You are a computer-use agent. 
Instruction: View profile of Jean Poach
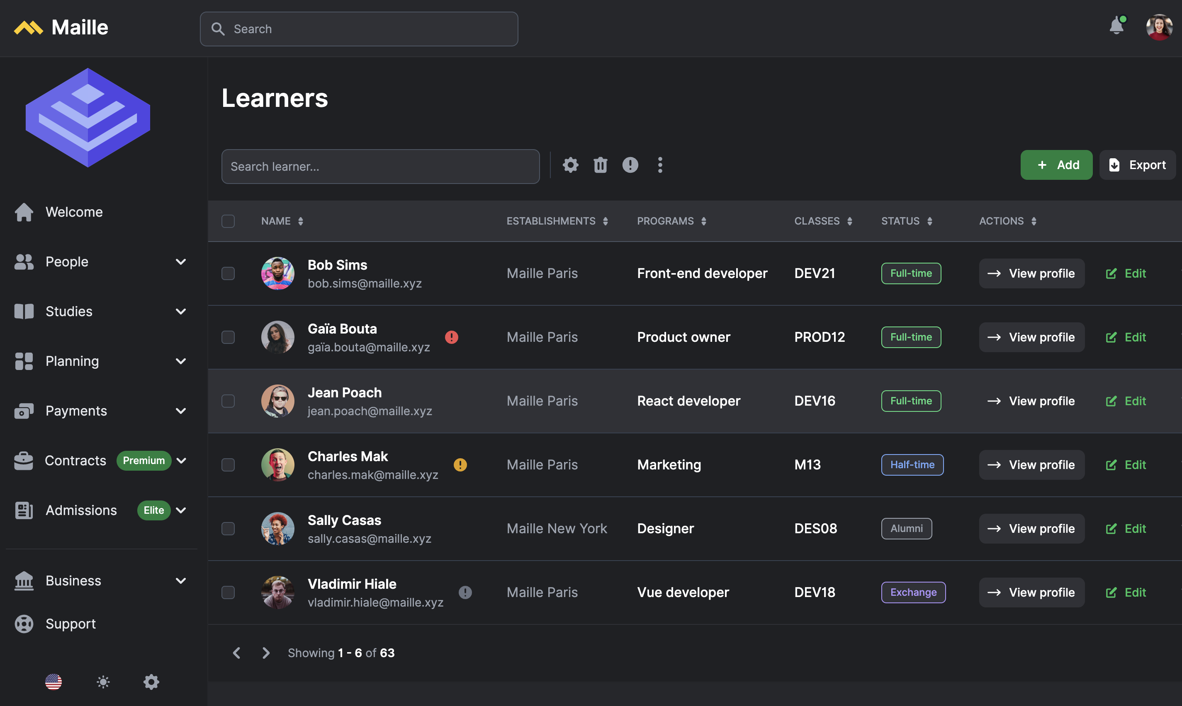pos(1031,401)
